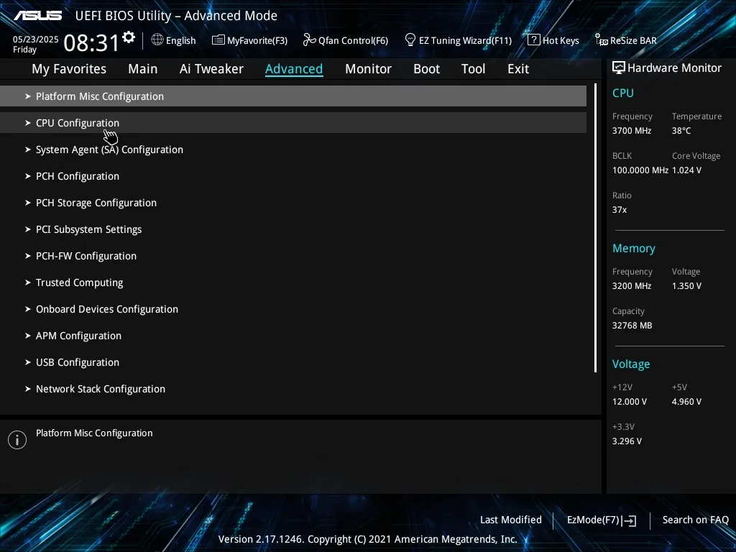Click Search on FAQ link
Screen dimensions: 736x552
695,520
